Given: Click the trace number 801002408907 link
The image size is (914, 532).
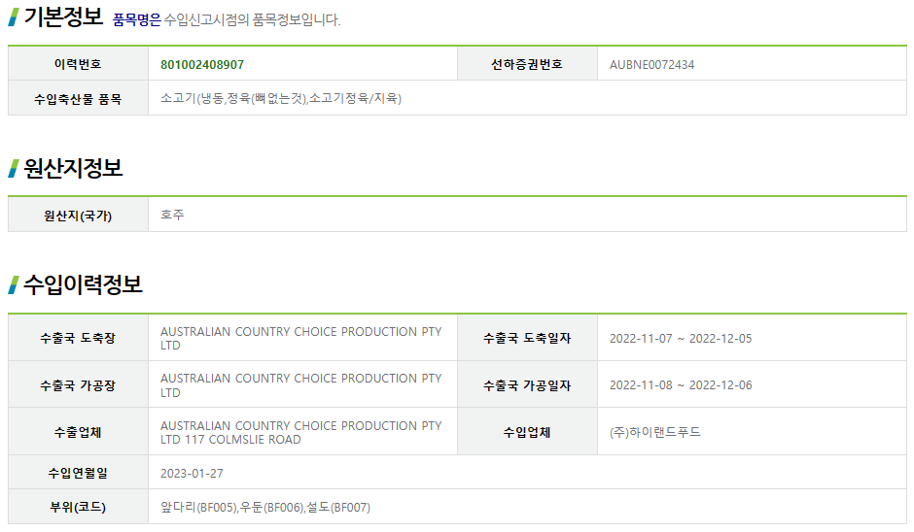Looking at the screenshot, I should click(202, 65).
